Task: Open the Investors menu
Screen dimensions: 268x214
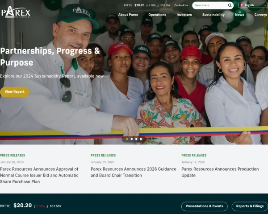Action: click(184, 15)
